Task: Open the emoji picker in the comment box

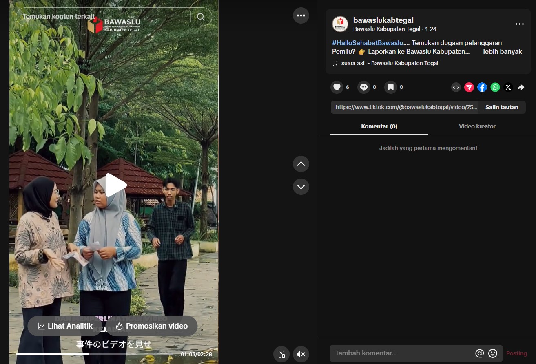Action: tap(492, 353)
